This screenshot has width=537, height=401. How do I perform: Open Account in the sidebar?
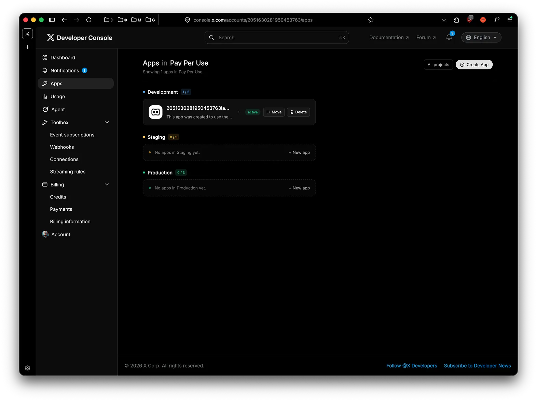(x=75, y=234)
